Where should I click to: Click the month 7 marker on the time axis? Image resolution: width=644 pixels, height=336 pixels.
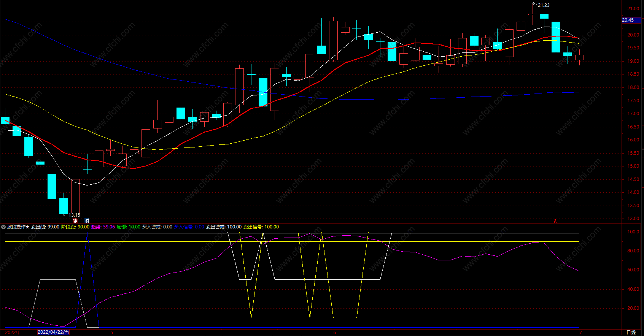580,333
